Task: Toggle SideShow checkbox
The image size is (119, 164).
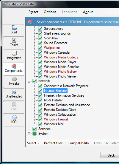Action: point(40,38)
